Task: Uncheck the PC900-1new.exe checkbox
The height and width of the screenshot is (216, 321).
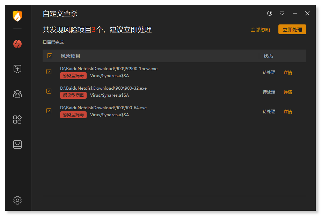Action: (x=49, y=72)
